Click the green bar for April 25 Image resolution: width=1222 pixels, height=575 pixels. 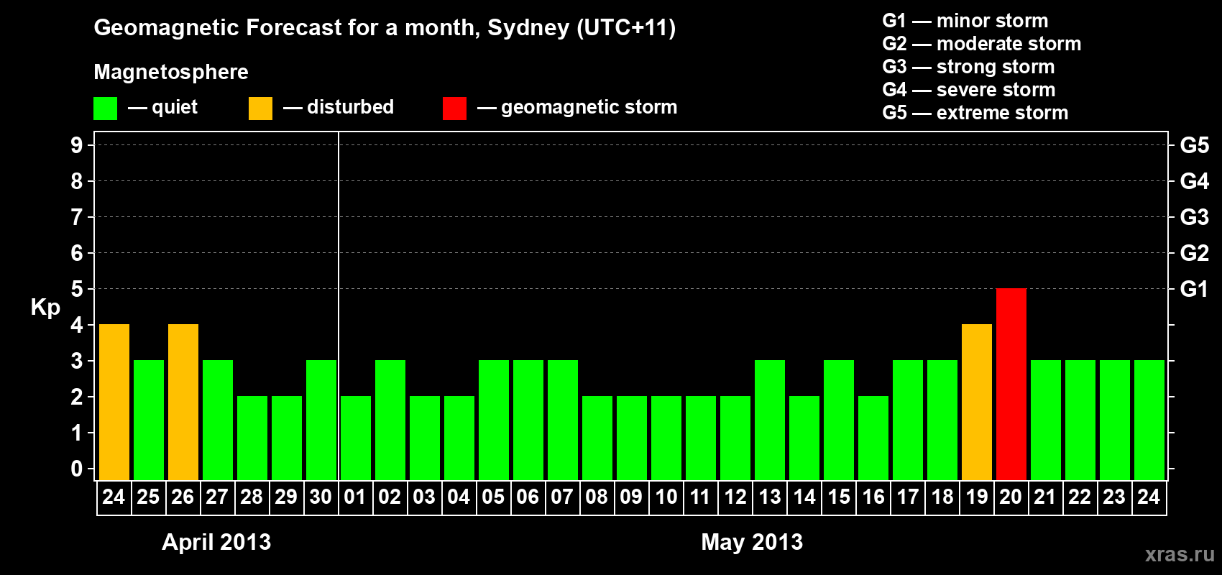click(x=149, y=420)
